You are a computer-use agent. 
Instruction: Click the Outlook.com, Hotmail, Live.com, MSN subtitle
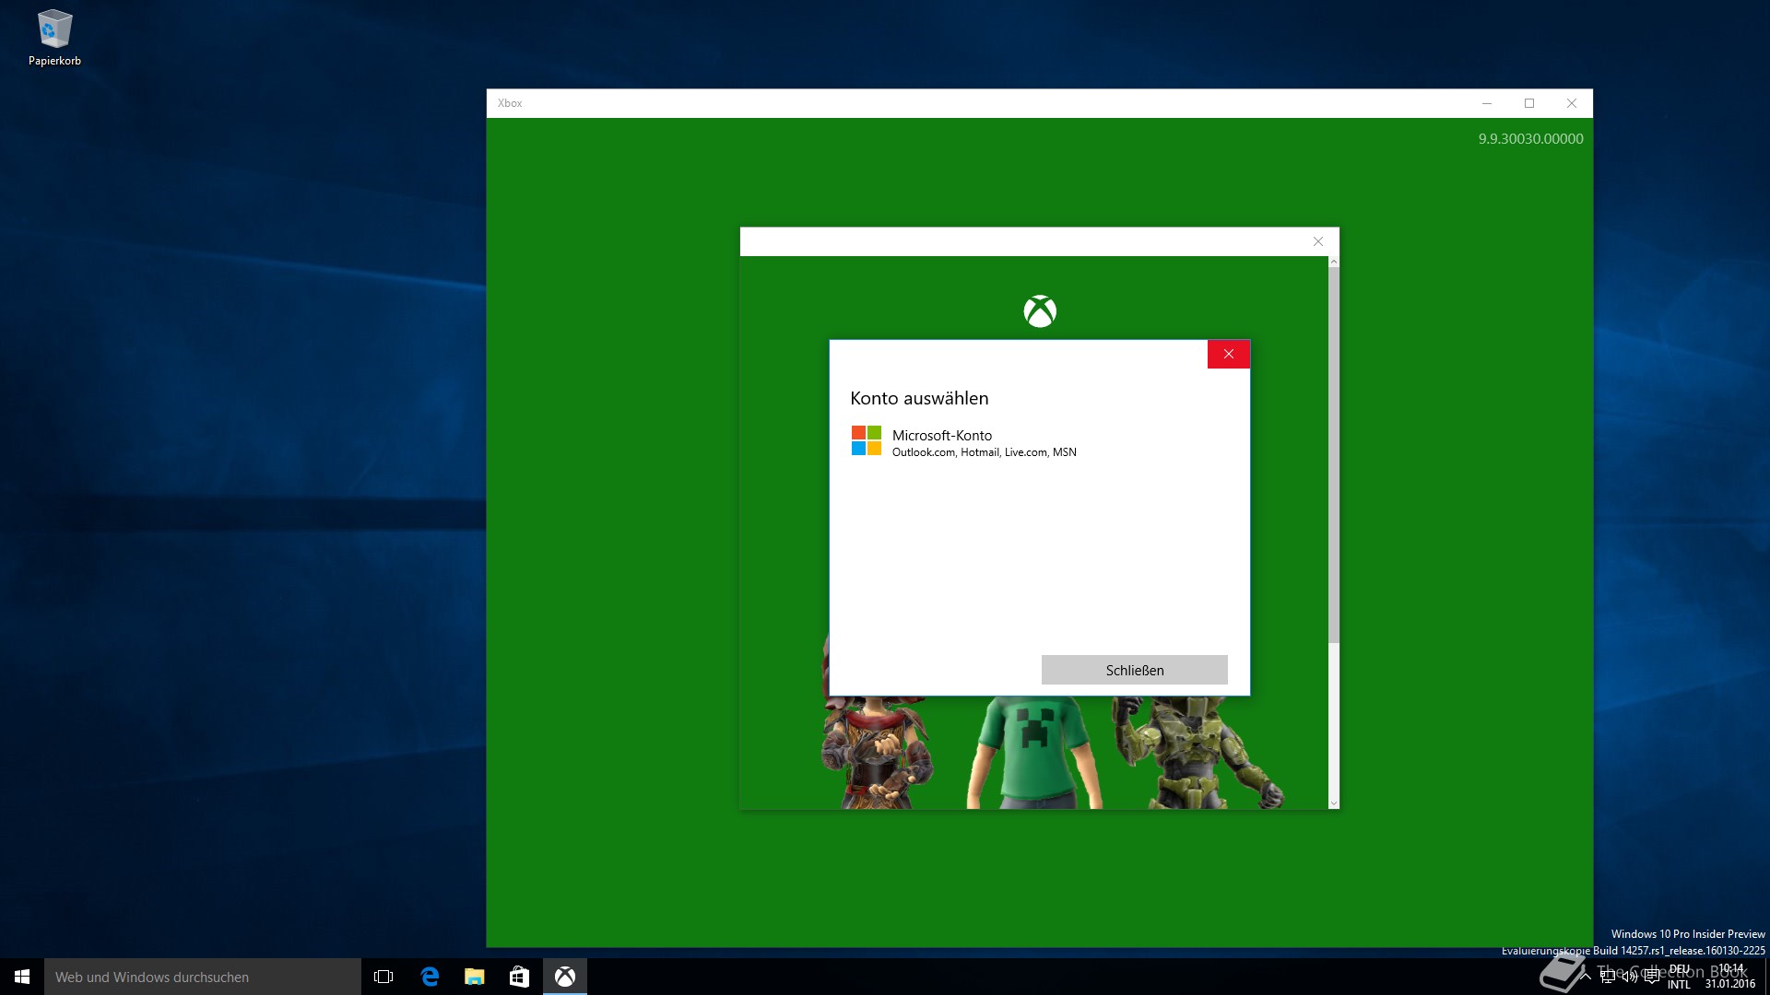point(984,452)
